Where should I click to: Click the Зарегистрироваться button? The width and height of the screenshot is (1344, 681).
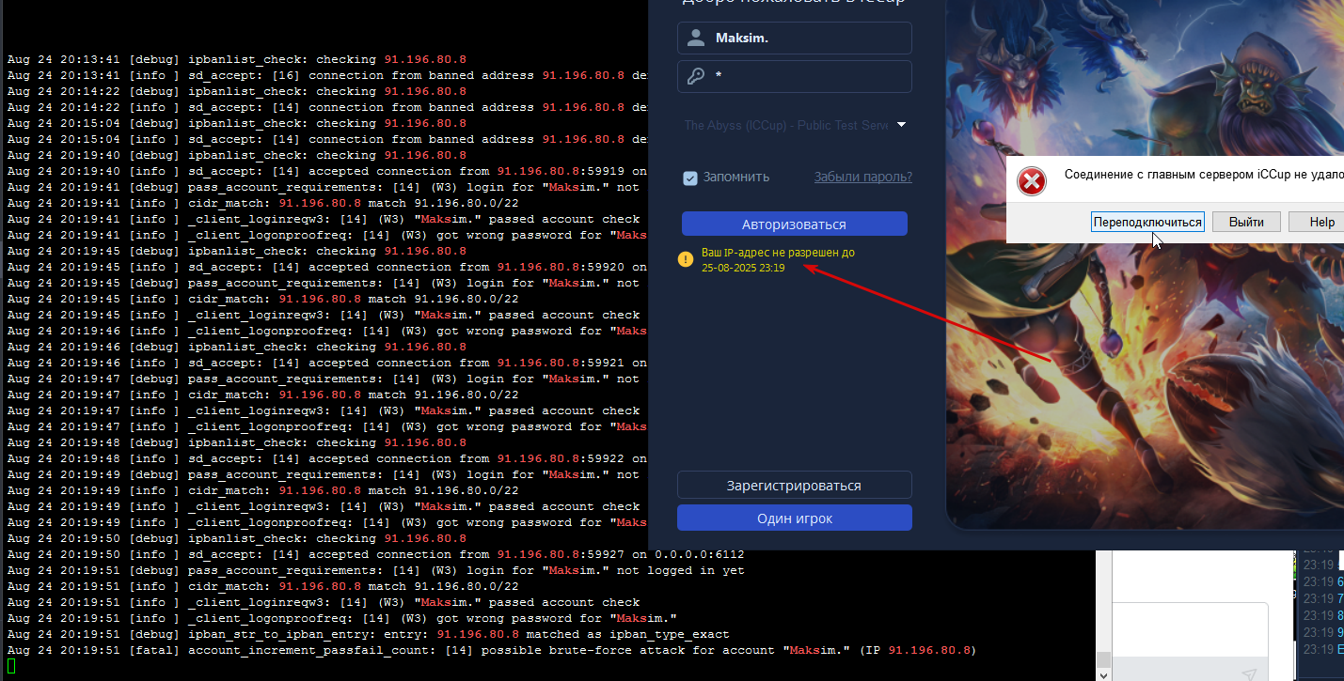[795, 486]
